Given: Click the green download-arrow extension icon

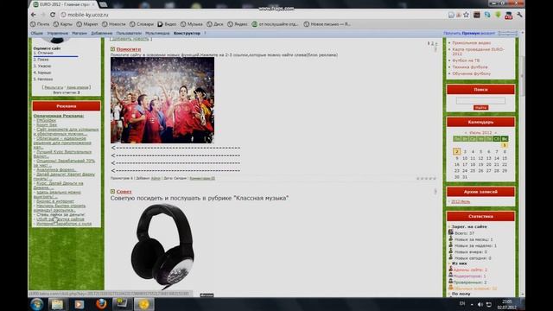Looking at the screenshot, I should pyautogui.click(x=498, y=15).
